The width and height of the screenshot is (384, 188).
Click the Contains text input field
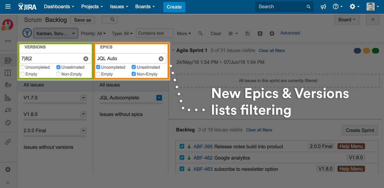click(155, 33)
